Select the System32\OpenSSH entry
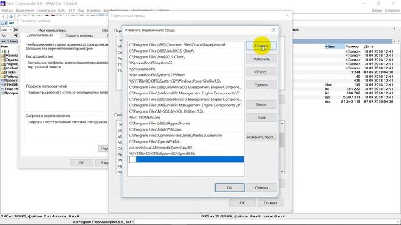This screenshot has width=401, height=225. click(185, 154)
